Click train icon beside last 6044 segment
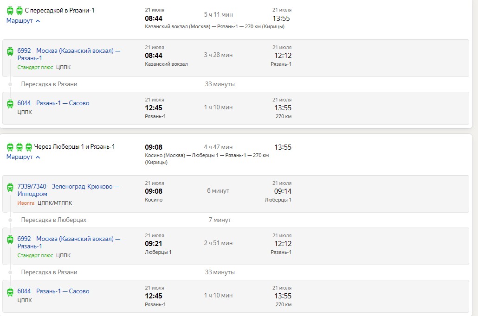 point(10,292)
